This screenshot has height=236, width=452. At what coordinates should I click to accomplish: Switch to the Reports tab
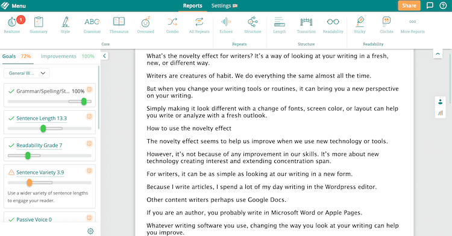[x=193, y=6]
